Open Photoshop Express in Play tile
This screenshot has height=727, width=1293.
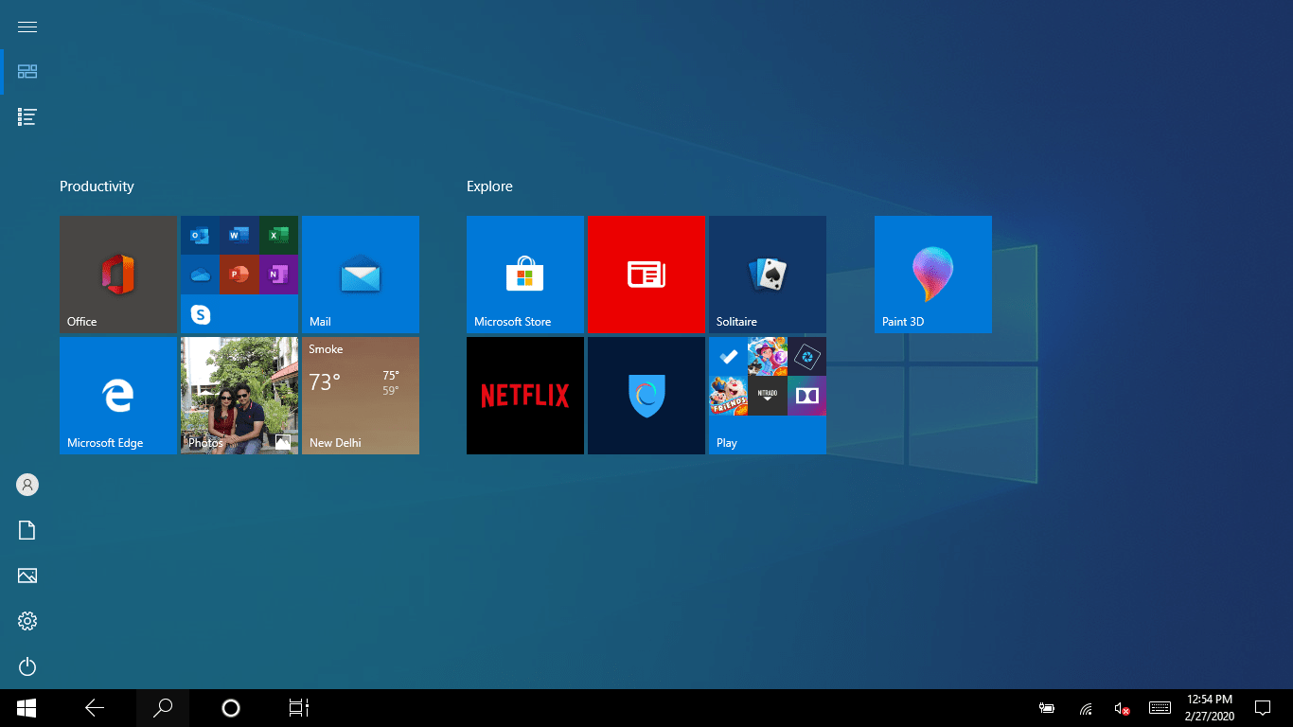click(x=806, y=356)
